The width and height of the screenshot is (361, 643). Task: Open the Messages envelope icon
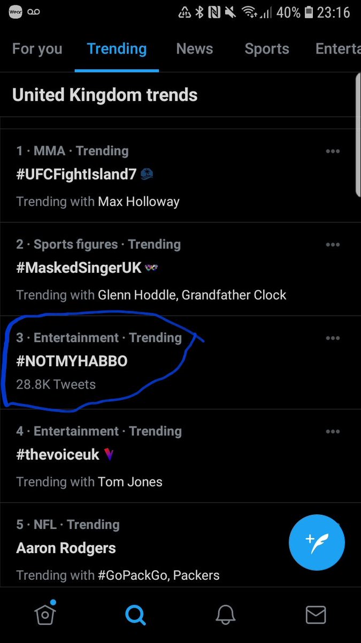tap(316, 615)
